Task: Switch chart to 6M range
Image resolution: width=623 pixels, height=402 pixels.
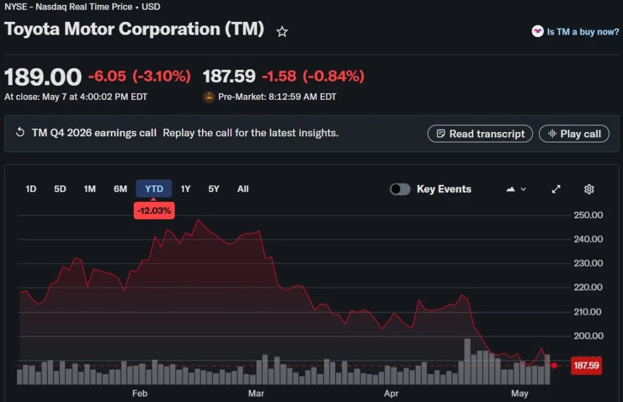Action: [x=120, y=189]
